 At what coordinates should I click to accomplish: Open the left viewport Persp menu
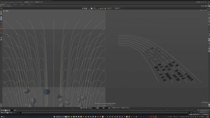pyautogui.click(x=93, y=10)
